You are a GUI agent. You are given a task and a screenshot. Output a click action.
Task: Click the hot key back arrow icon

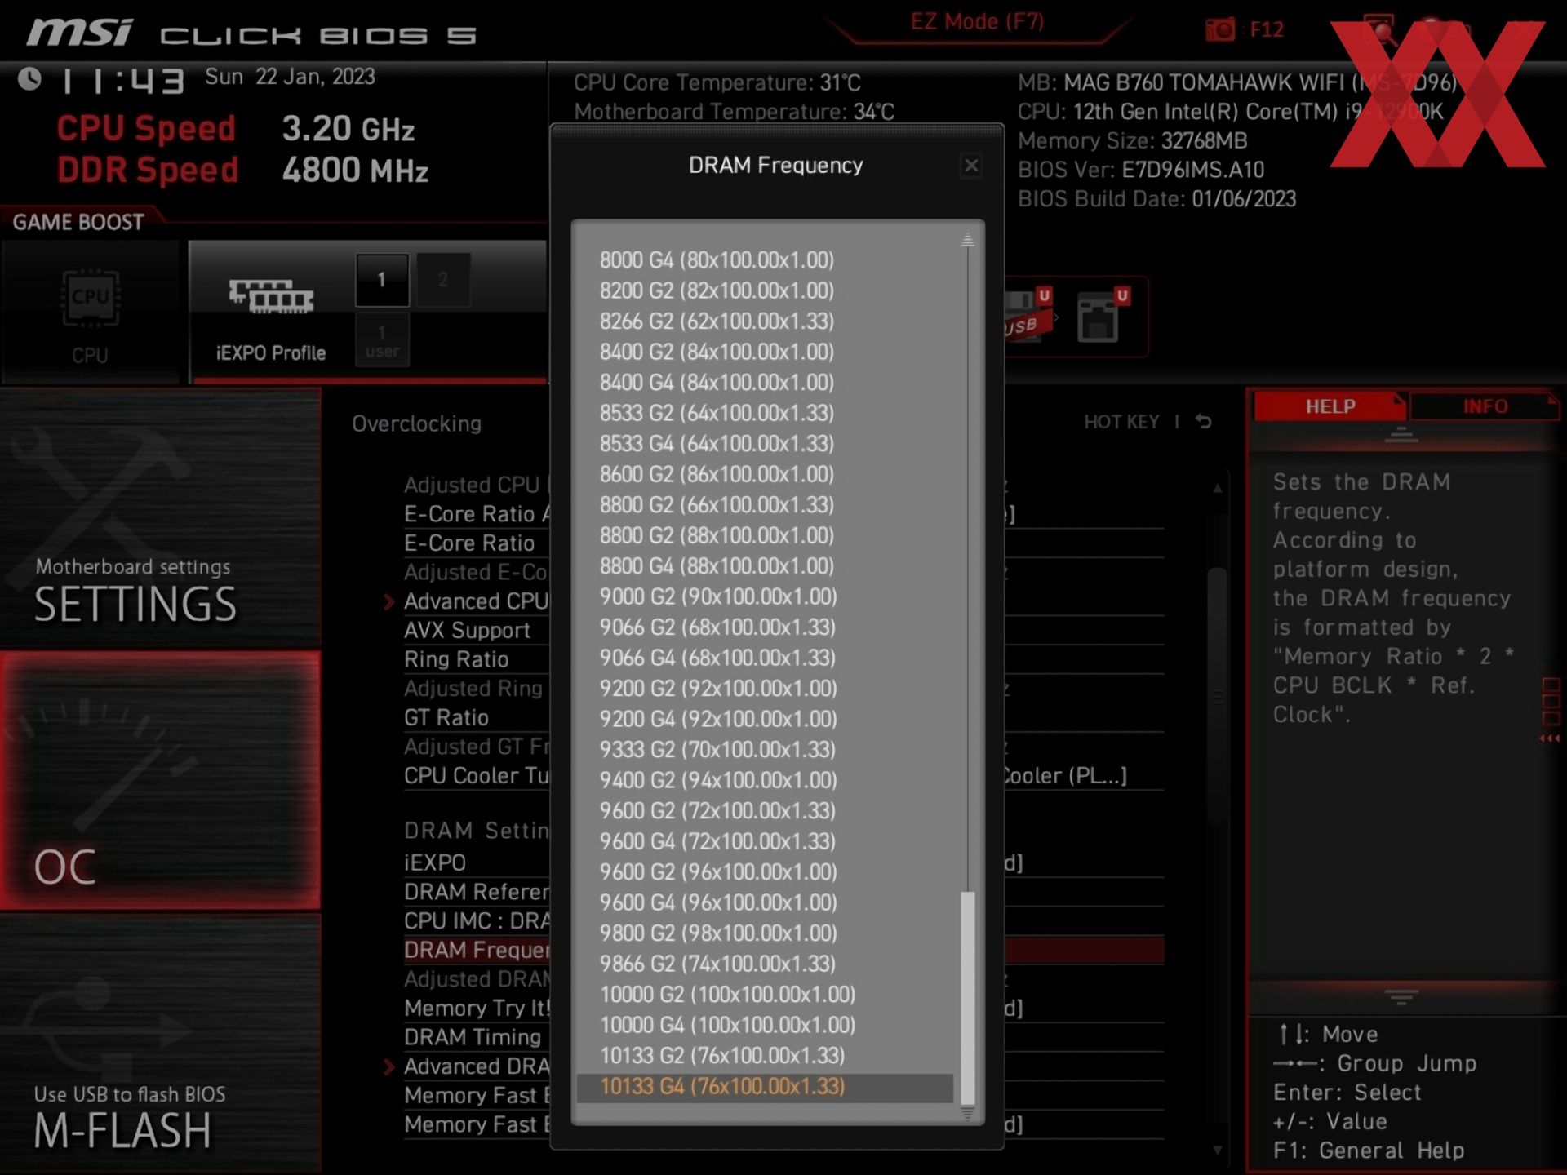coord(1204,422)
